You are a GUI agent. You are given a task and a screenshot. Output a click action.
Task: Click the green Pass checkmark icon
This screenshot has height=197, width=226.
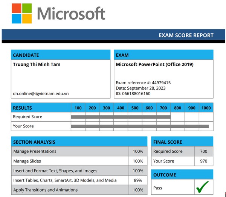[x=202, y=187]
